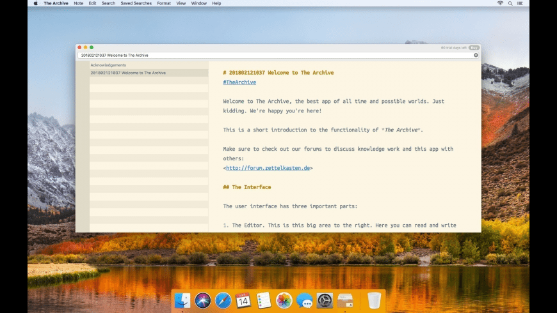Click the '1. The Editor' list line
The height and width of the screenshot is (313, 557).
click(x=339, y=225)
